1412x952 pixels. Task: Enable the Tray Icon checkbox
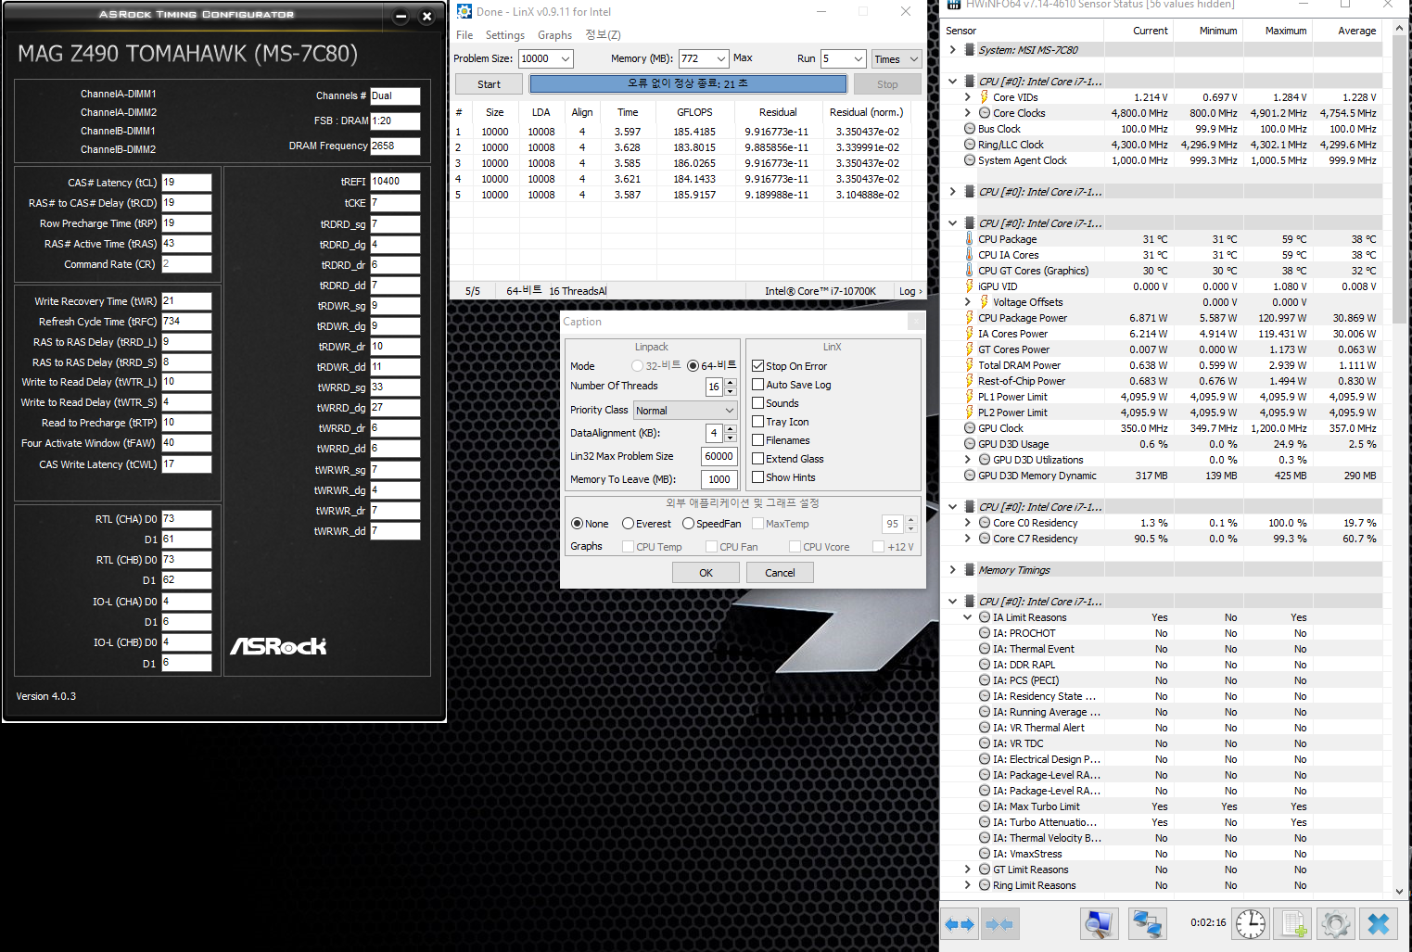point(757,422)
